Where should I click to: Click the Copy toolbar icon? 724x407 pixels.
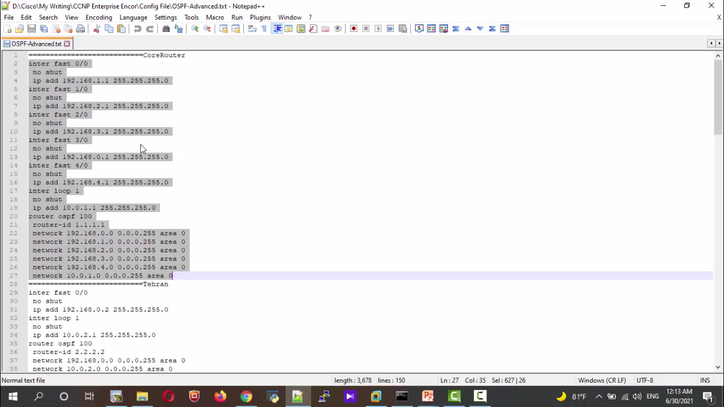(x=109, y=29)
